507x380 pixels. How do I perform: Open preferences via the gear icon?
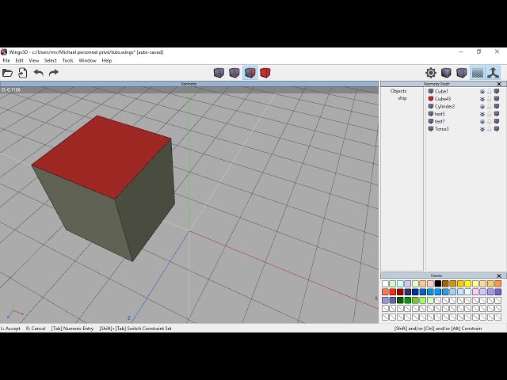431,73
